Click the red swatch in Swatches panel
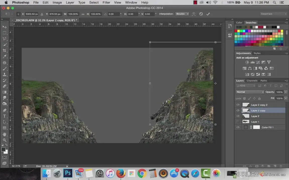This screenshot has height=180, width=289. 236,31
